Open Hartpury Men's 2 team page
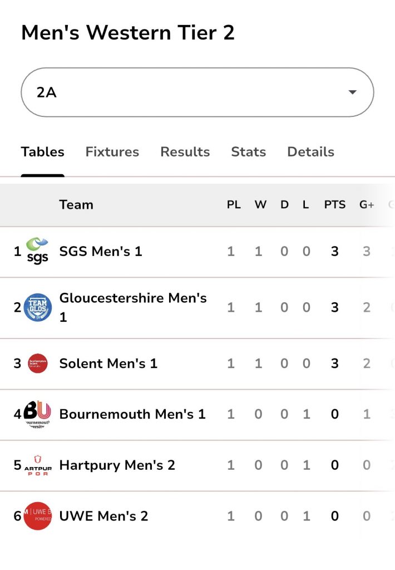Image resolution: width=395 pixels, height=570 pixels. [x=117, y=465]
